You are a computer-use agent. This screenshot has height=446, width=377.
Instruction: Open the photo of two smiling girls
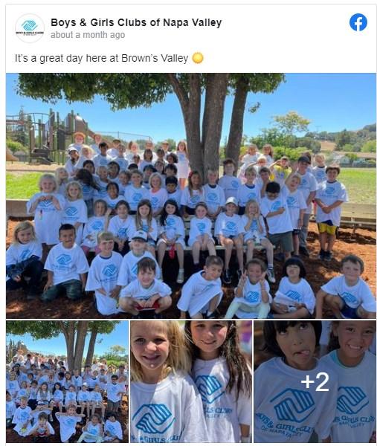tap(191, 381)
